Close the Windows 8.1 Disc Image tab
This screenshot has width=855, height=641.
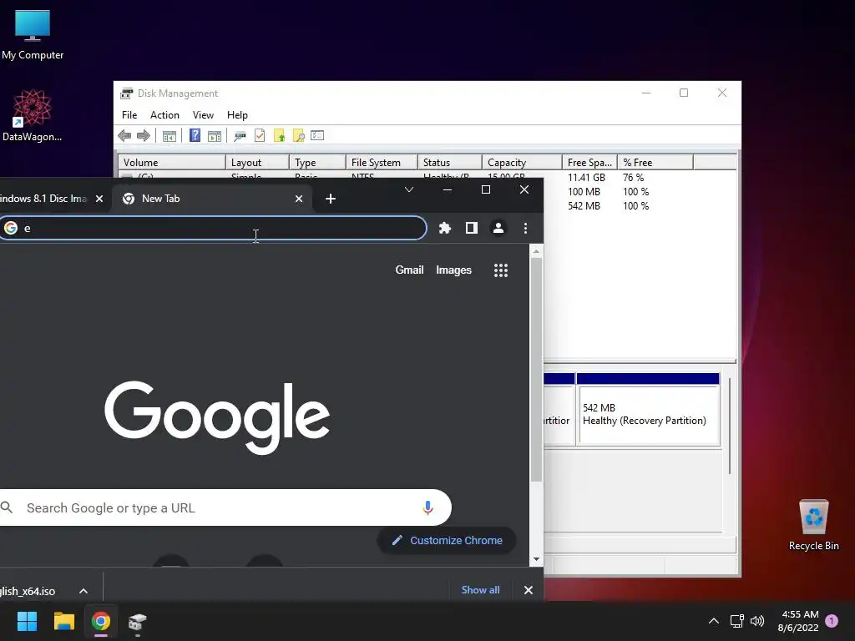tap(99, 199)
